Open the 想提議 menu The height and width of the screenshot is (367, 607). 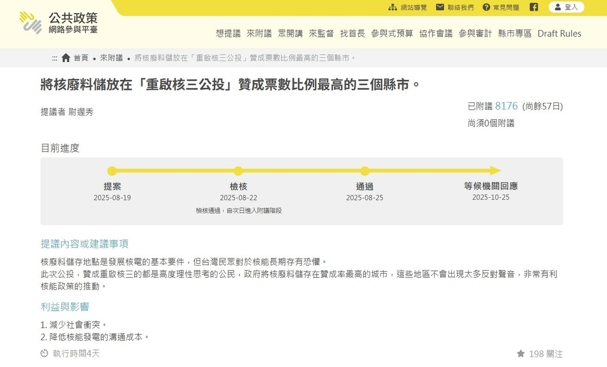[228, 33]
